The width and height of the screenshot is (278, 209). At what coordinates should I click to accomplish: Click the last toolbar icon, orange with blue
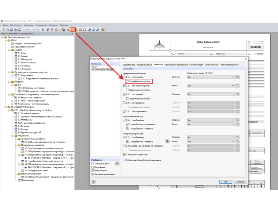(x=102, y=30)
